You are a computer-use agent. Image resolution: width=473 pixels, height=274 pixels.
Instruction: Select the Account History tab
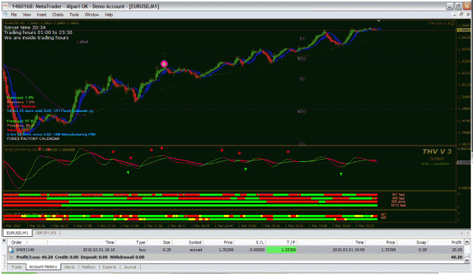point(43,266)
